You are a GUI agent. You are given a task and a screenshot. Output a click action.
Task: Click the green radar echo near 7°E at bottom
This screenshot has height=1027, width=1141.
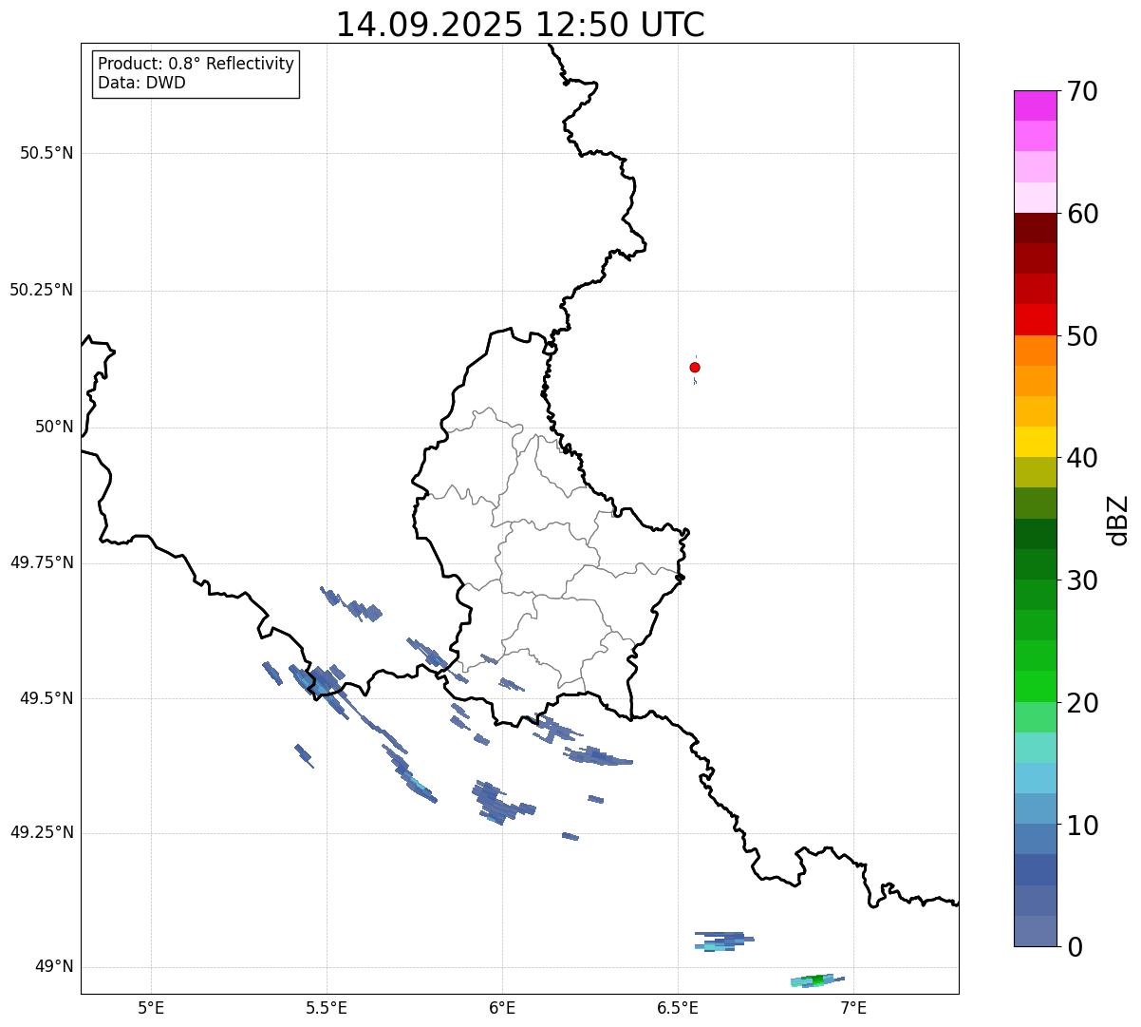[817, 979]
